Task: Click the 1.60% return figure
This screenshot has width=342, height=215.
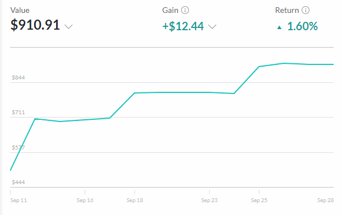Action: [x=302, y=26]
